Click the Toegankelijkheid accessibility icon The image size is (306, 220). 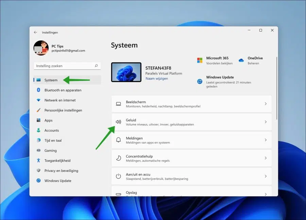point(38,160)
